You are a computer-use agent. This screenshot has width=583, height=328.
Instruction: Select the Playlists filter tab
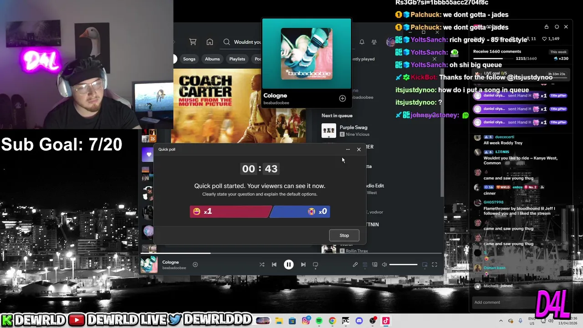(237, 59)
